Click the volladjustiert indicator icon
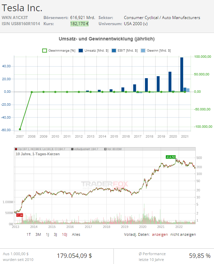The width and height of the screenshot is (214, 264). (x=72, y=149)
